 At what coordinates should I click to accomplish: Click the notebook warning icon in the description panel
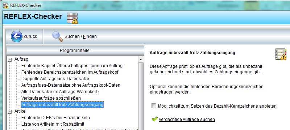tap(281, 54)
